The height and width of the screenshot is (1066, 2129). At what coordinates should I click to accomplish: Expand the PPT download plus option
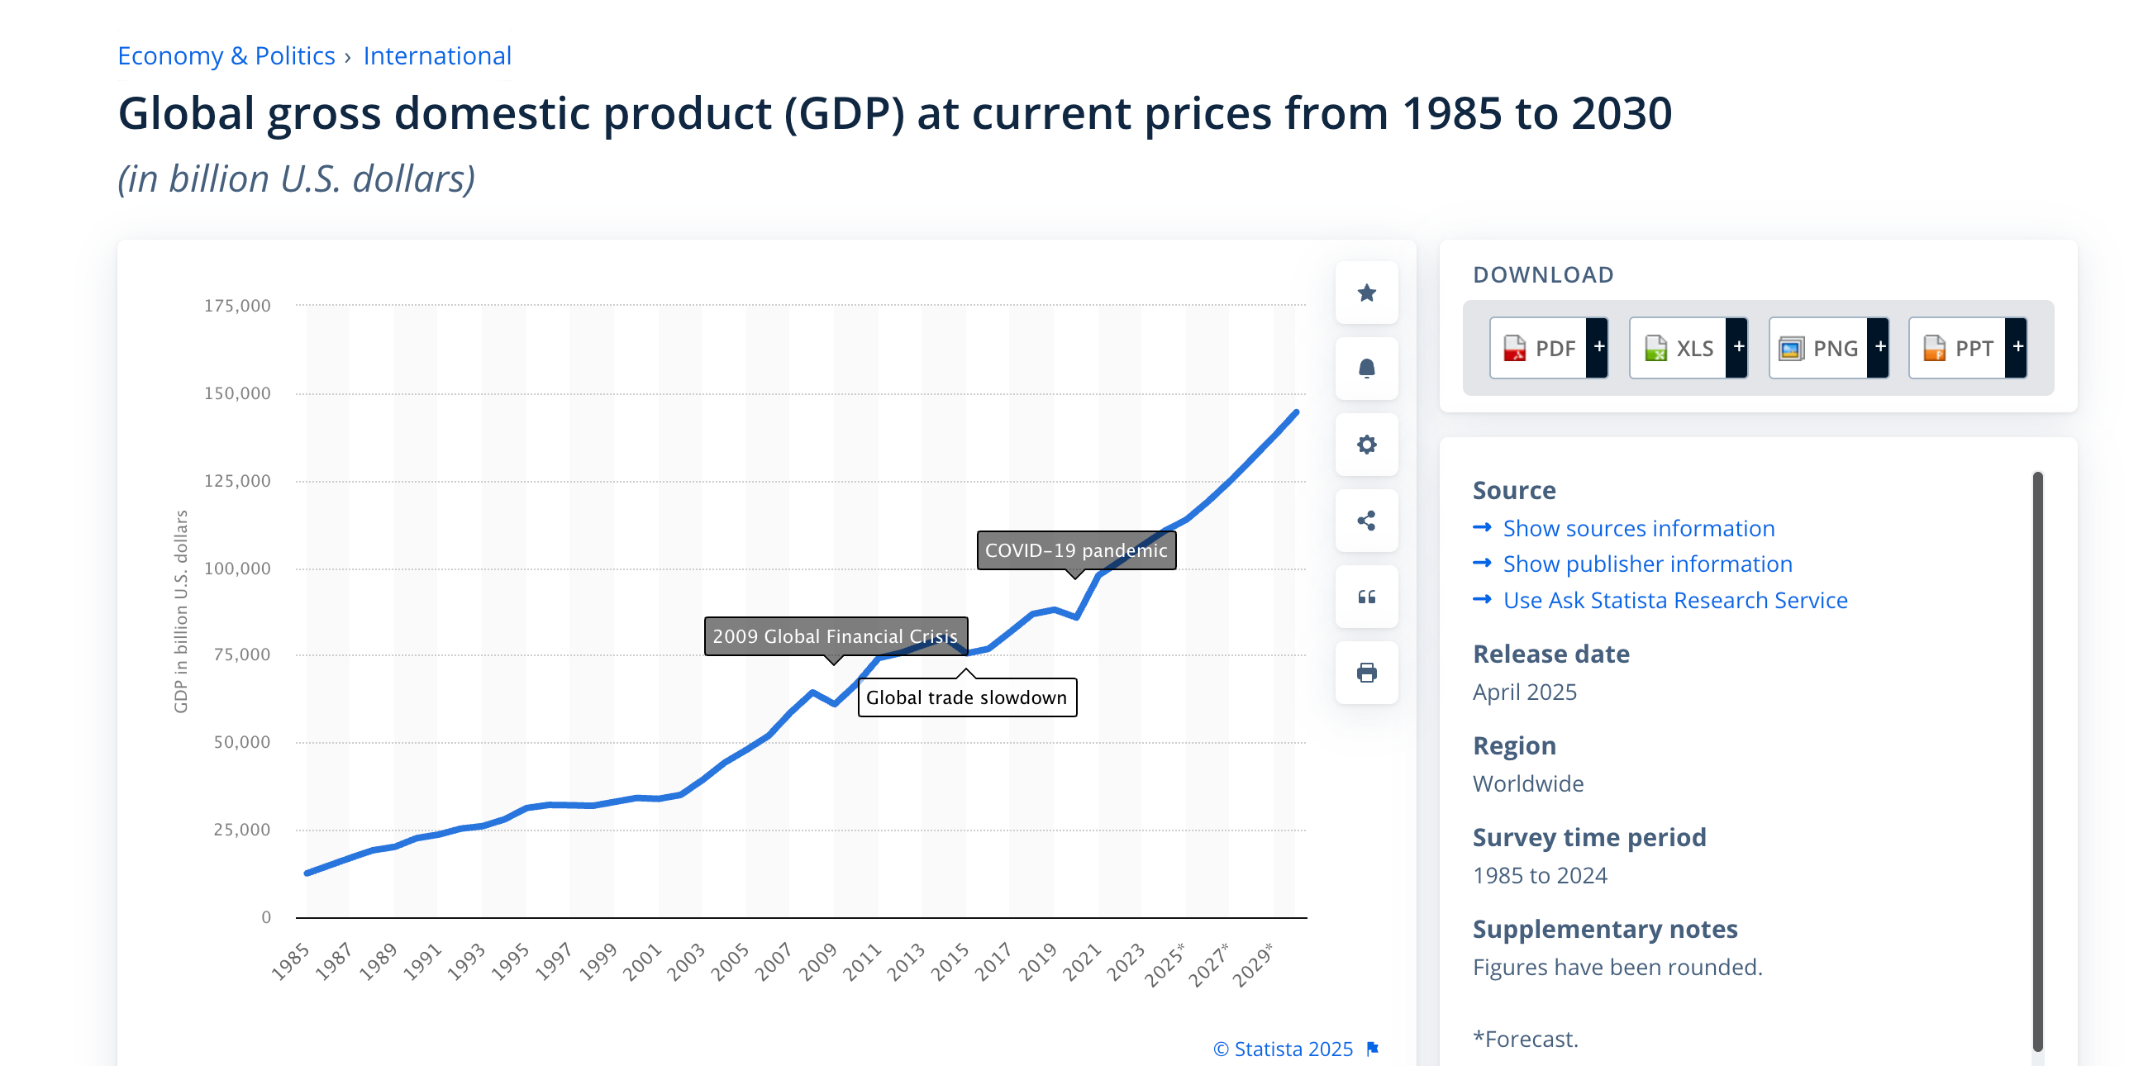[2017, 348]
